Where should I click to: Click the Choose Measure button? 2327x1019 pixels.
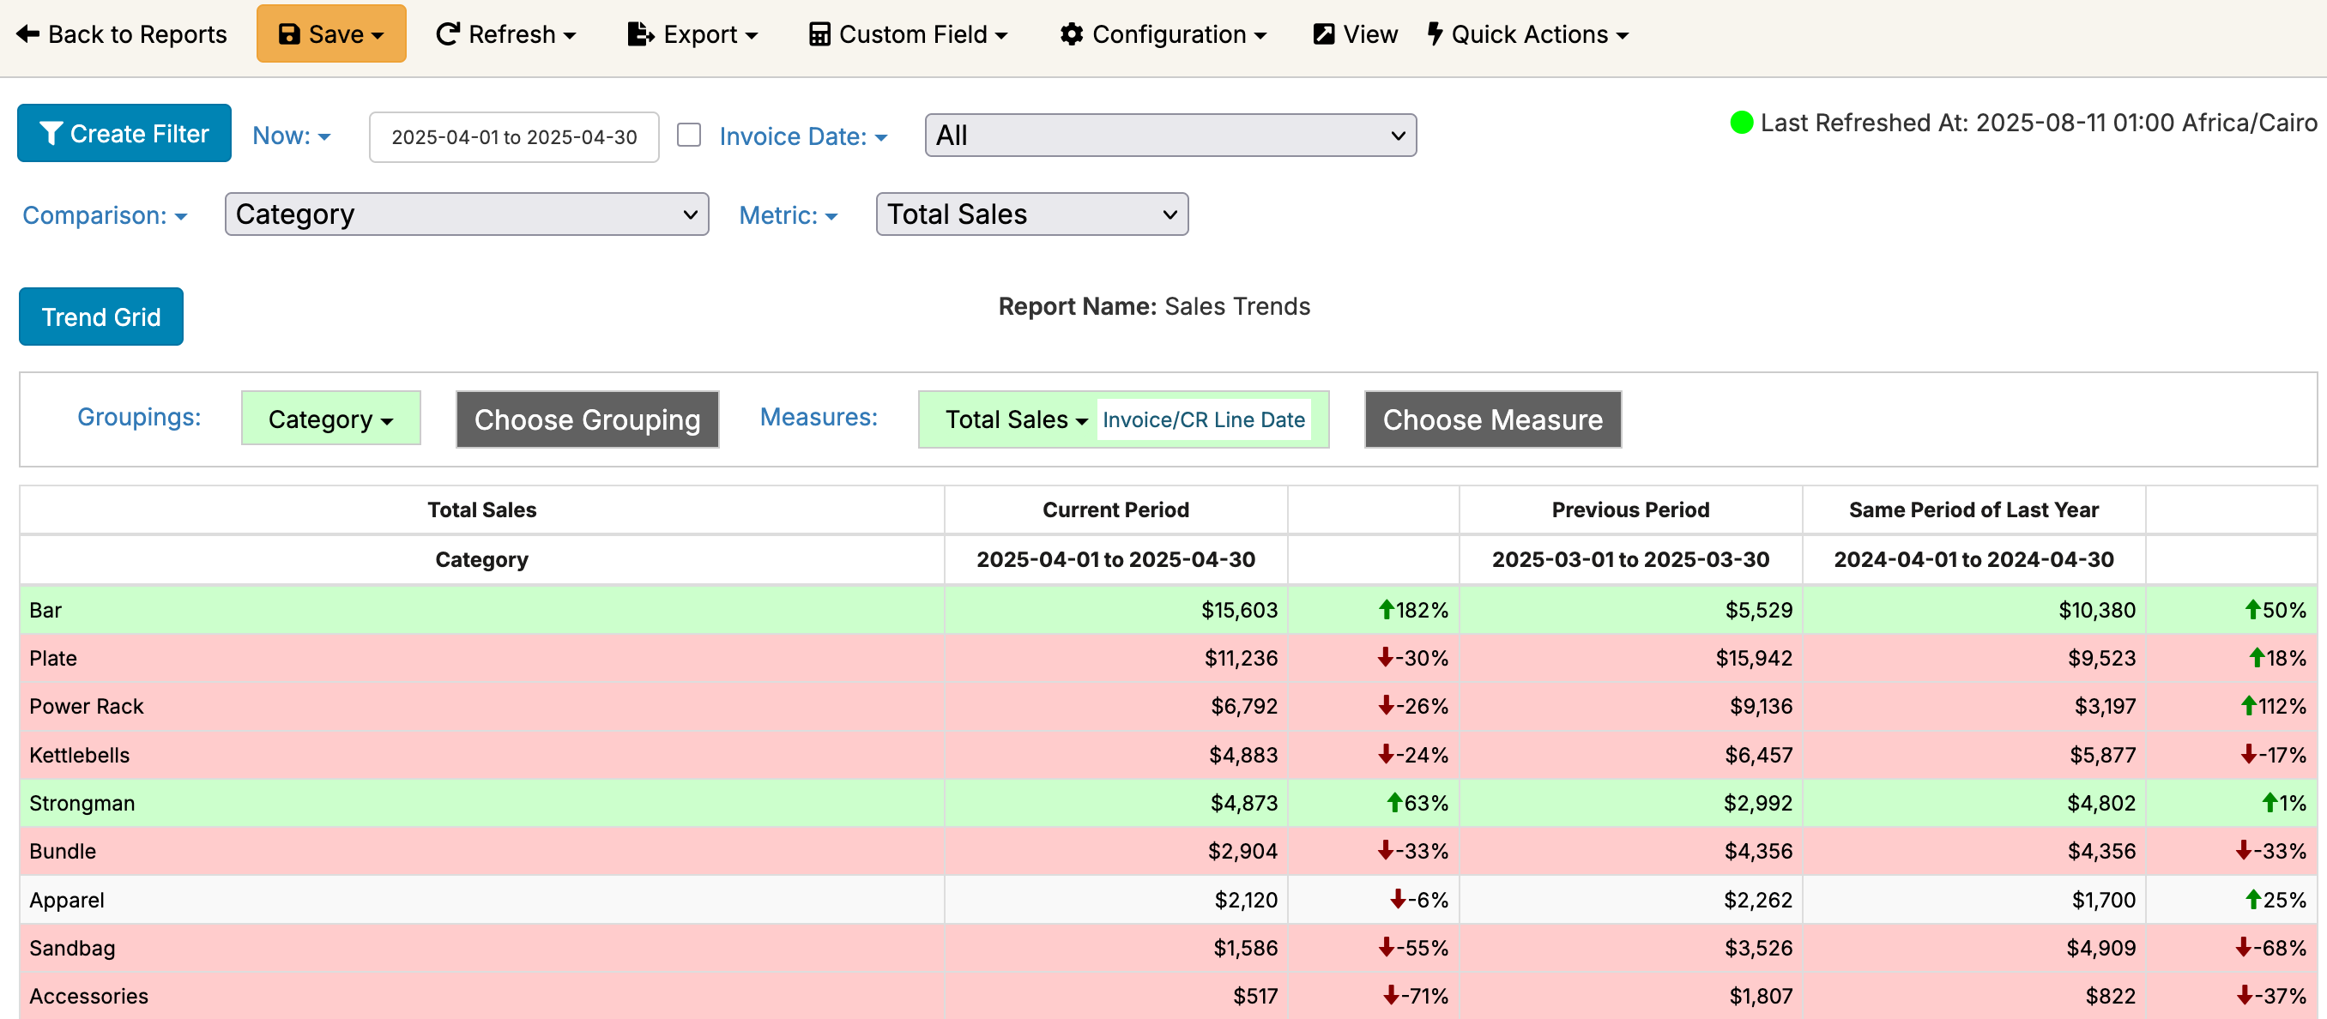click(x=1492, y=419)
